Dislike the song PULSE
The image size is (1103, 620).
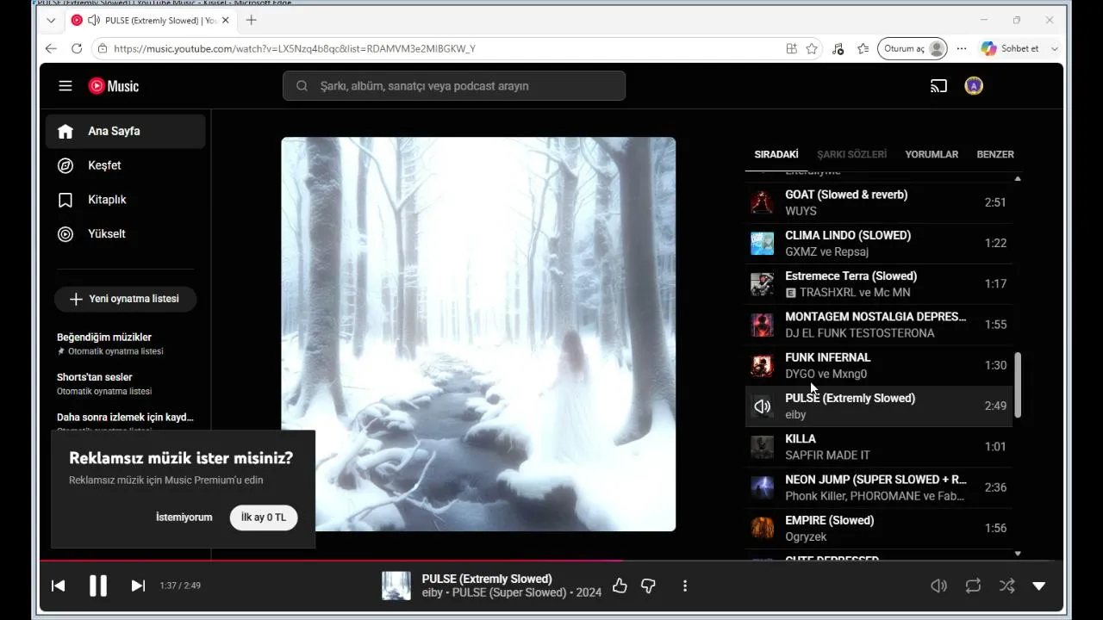(648, 586)
